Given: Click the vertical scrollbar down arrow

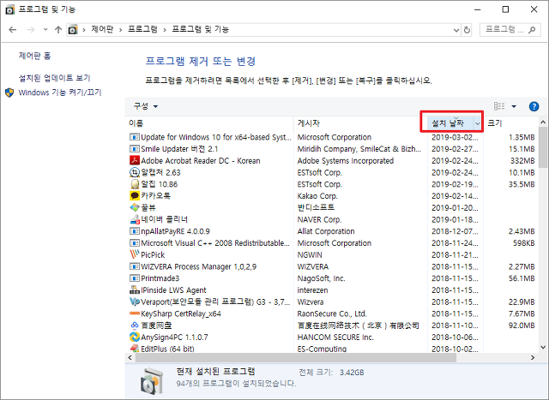Looking at the screenshot, I should (x=543, y=347).
